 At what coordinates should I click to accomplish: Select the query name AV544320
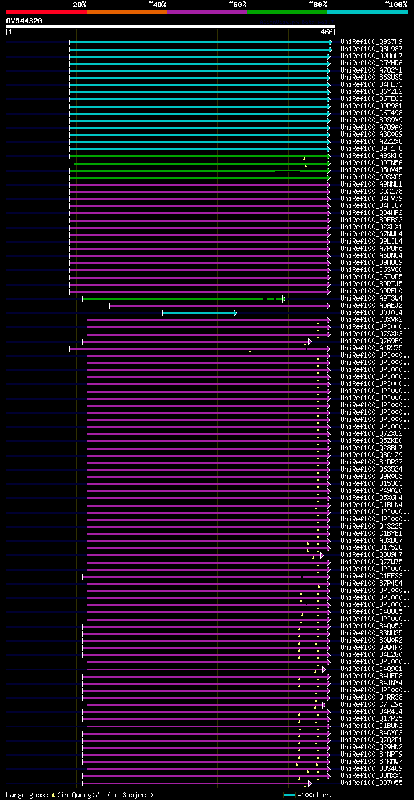[x=24, y=21]
